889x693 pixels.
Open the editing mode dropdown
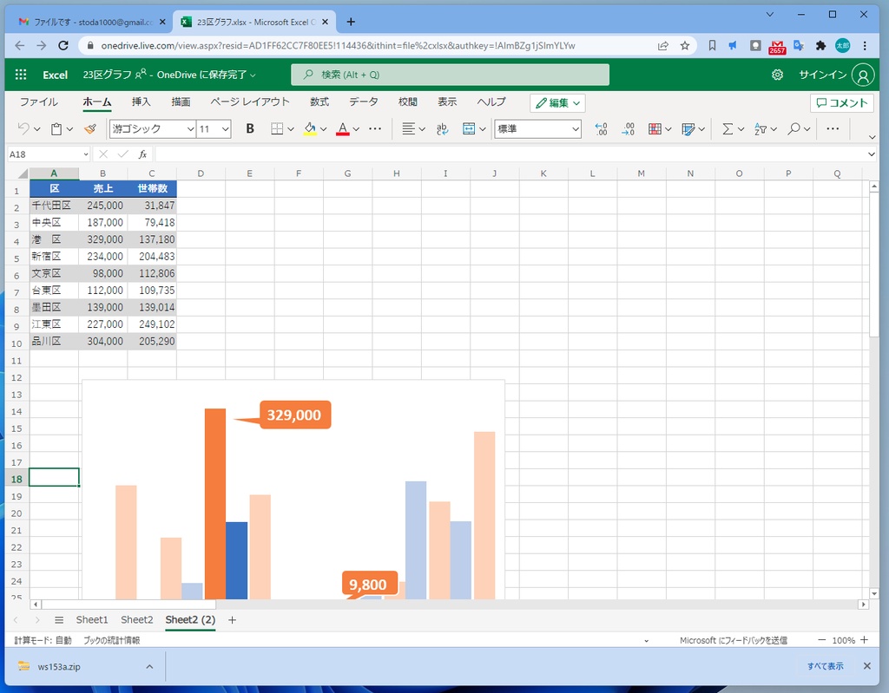[557, 102]
